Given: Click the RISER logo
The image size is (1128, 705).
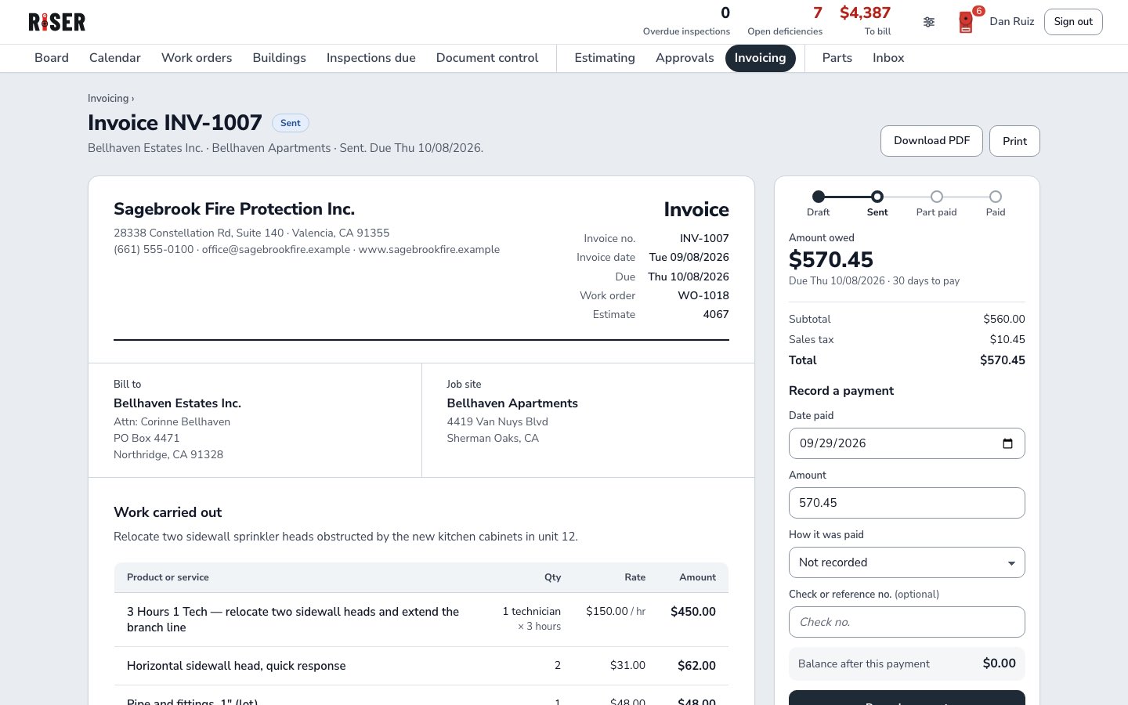Looking at the screenshot, I should (x=57, y=22).
